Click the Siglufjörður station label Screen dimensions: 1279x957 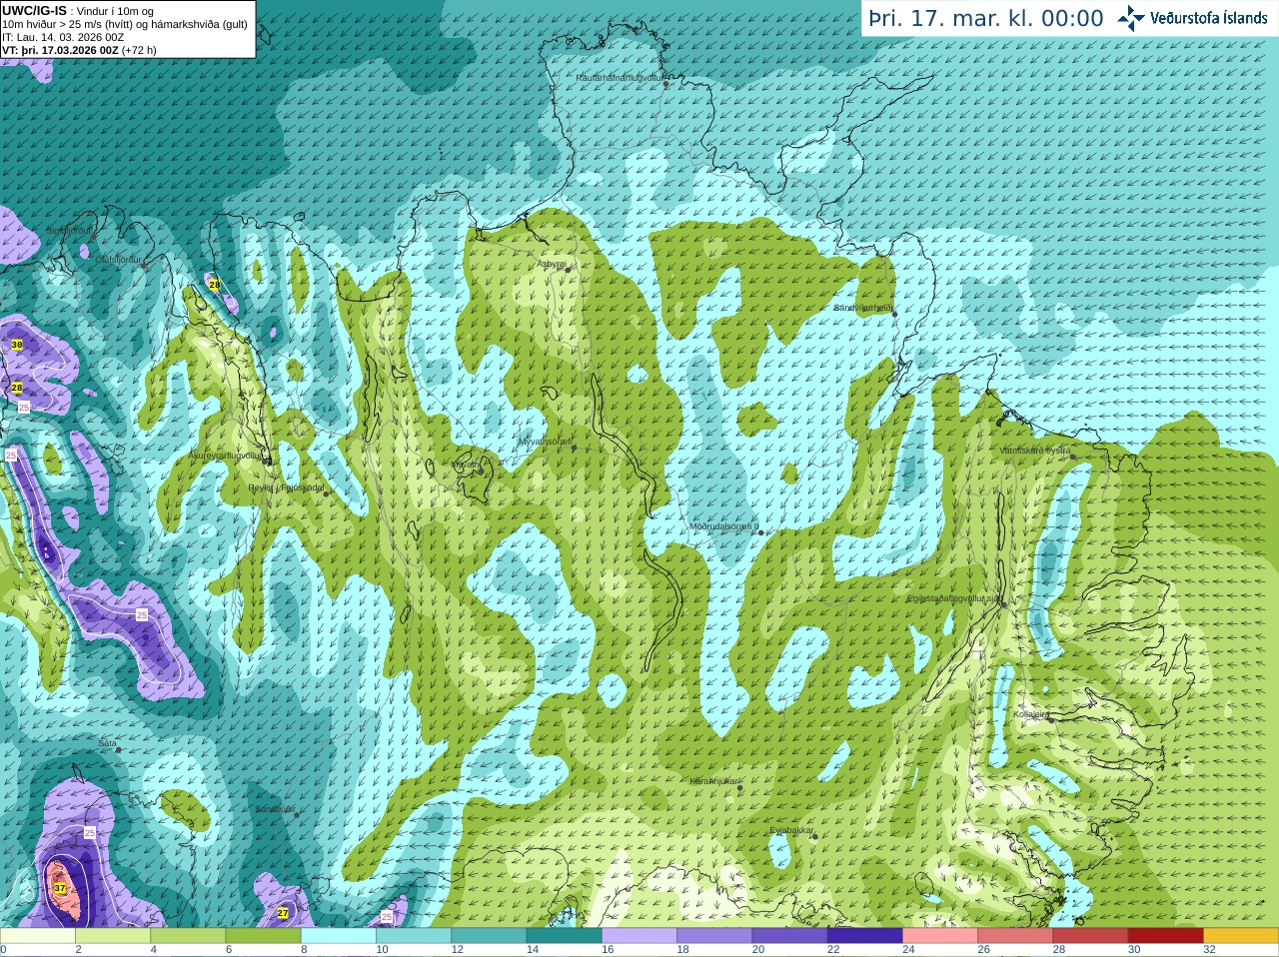click(69, 231)
